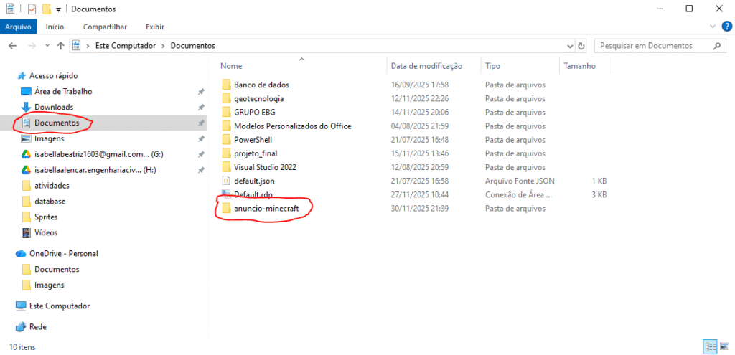Click the Properties icon in title bar
The width and height of the screenshot is (735, 355).
[32, 9]
